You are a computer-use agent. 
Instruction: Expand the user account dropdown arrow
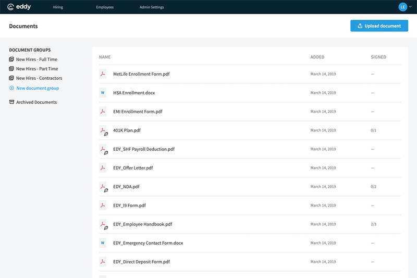(410, 7)
